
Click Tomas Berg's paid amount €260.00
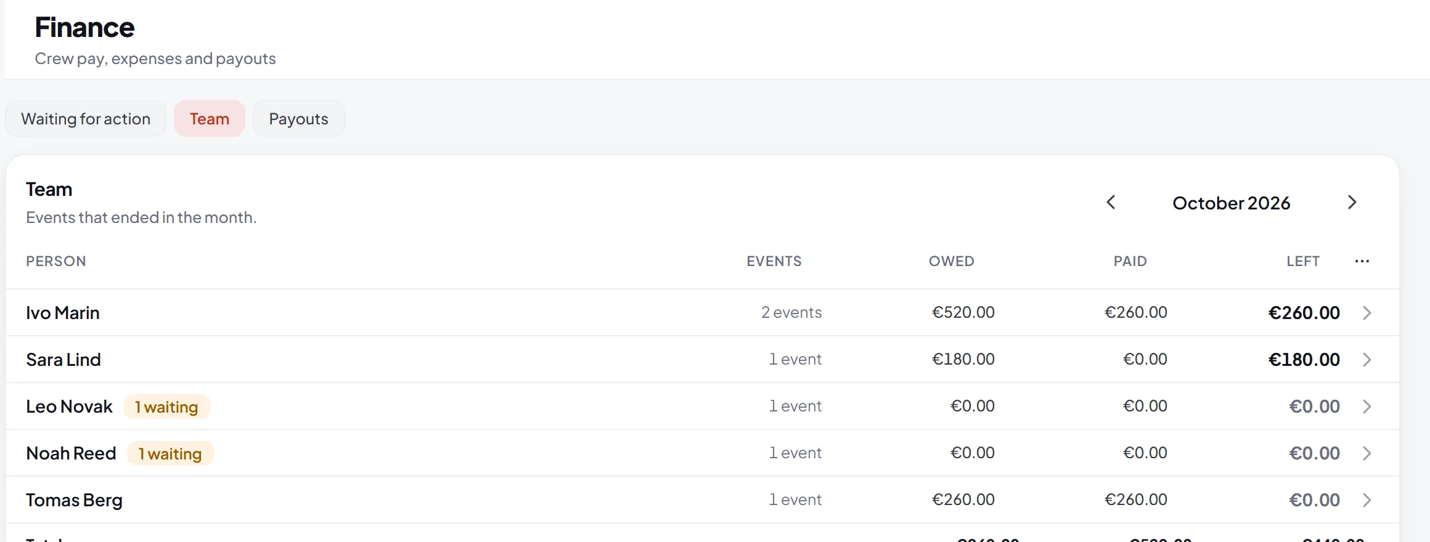pyautogui.click(x=1136, y=500)
